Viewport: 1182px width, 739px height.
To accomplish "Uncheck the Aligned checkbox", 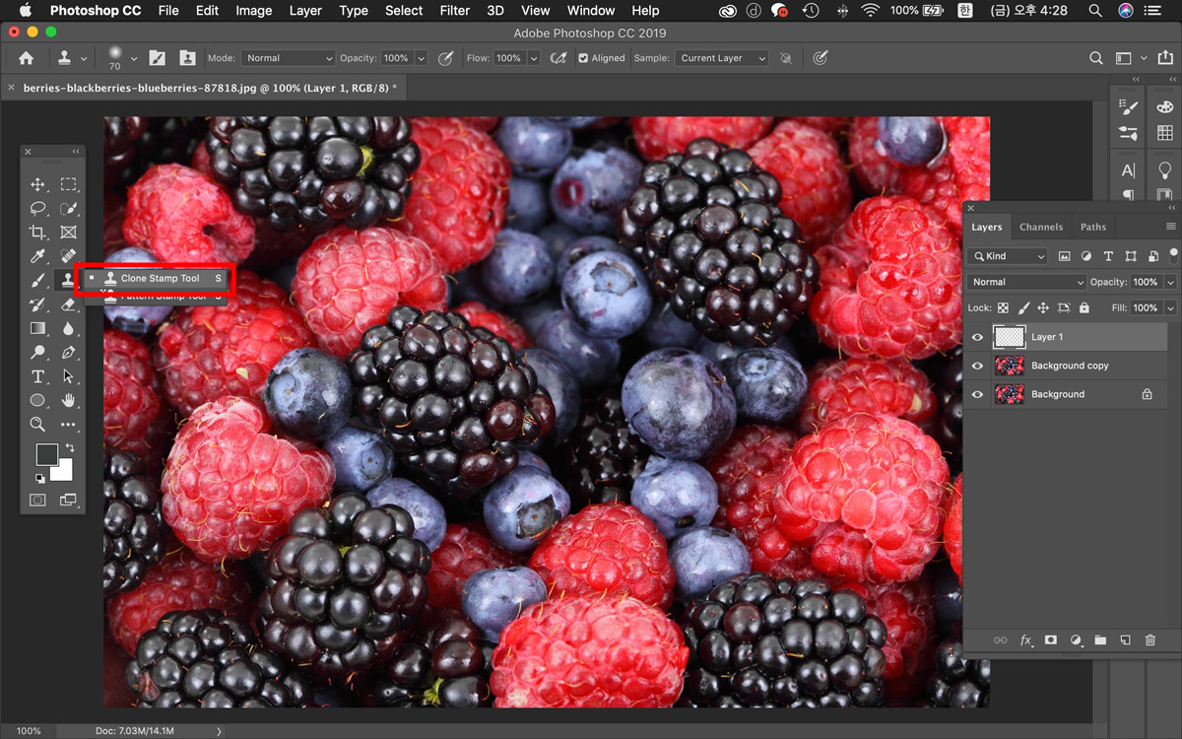I will [x=583, y=58].
